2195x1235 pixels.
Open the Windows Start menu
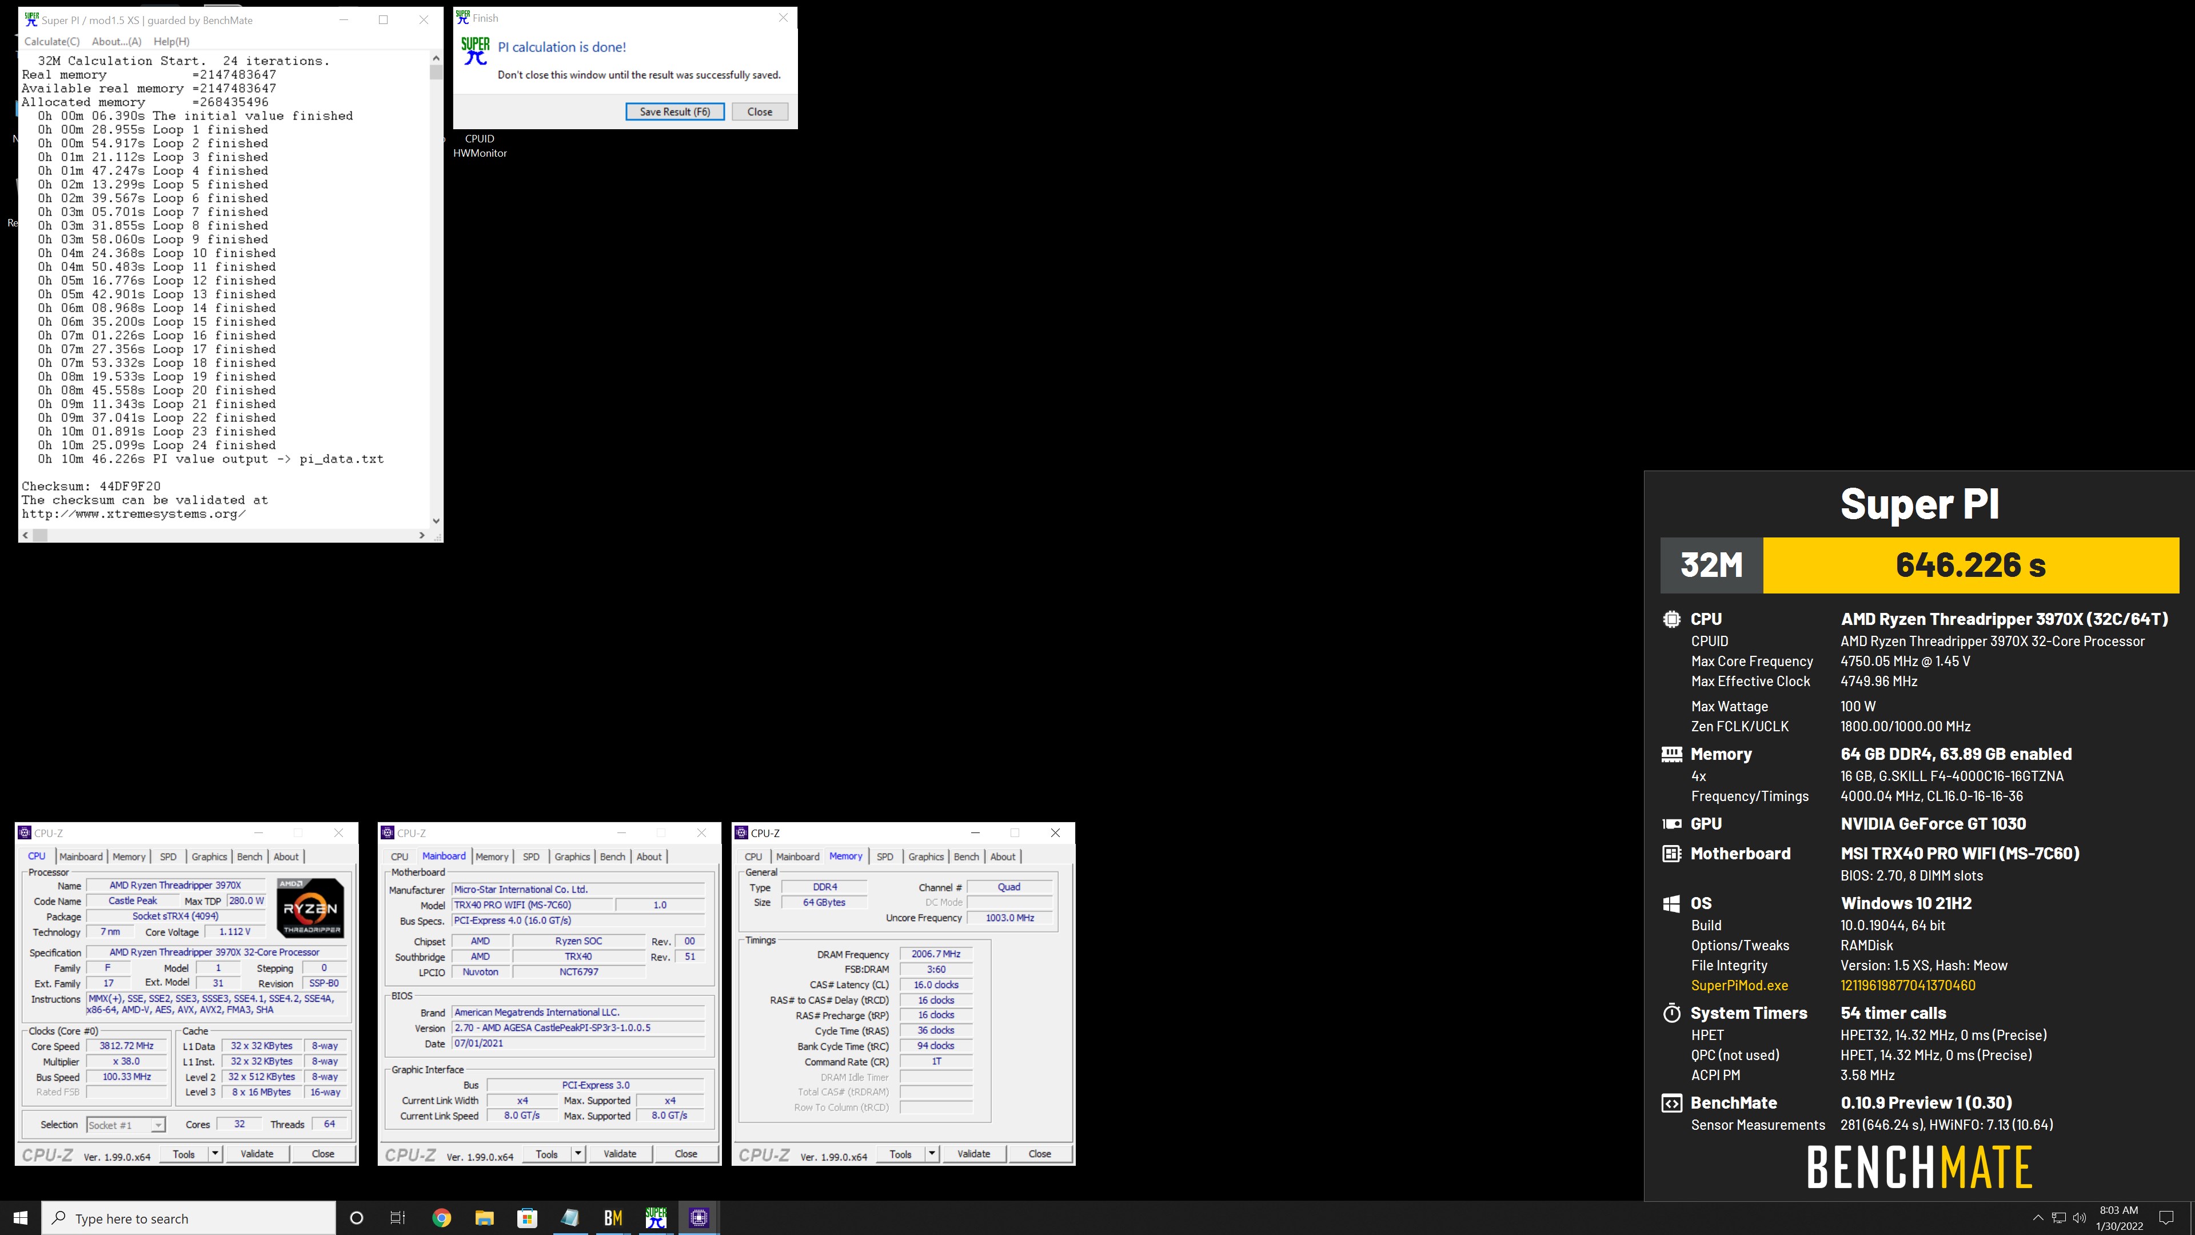21,1218
